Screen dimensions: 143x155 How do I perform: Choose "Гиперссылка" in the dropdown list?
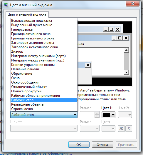[x=44, y=29]
